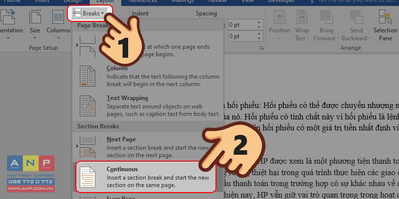The height and width of the screenshot is (199, 399).
Task: Open the Columns layout icon
Action: pyautogui.click(x=58, y=17)
